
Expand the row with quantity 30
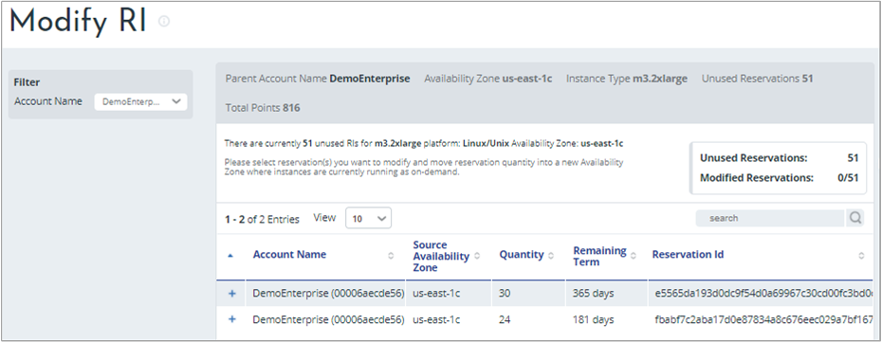click(231, 293)
